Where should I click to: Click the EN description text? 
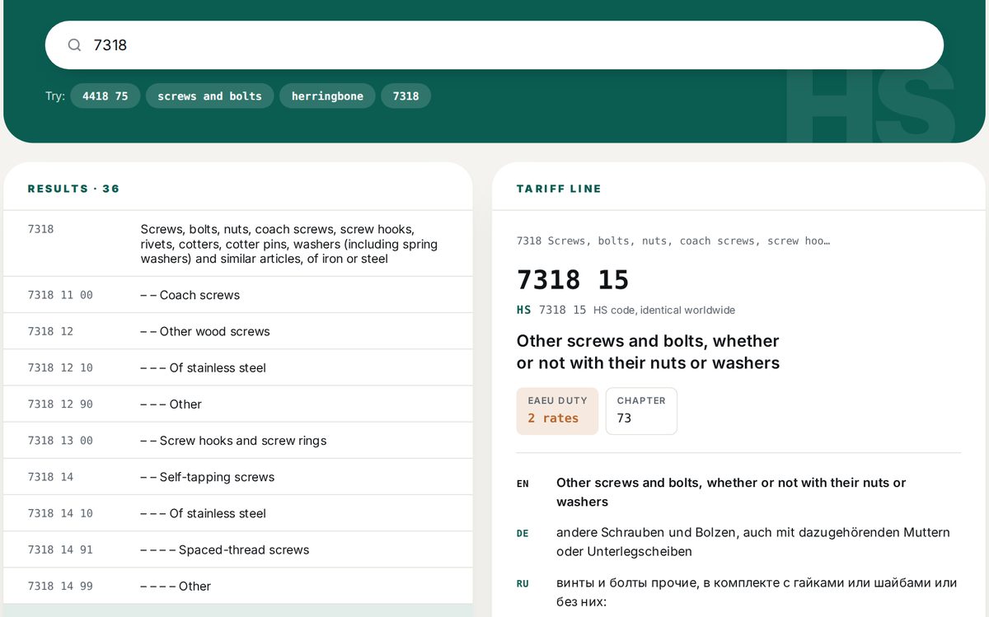coord(731,493)
